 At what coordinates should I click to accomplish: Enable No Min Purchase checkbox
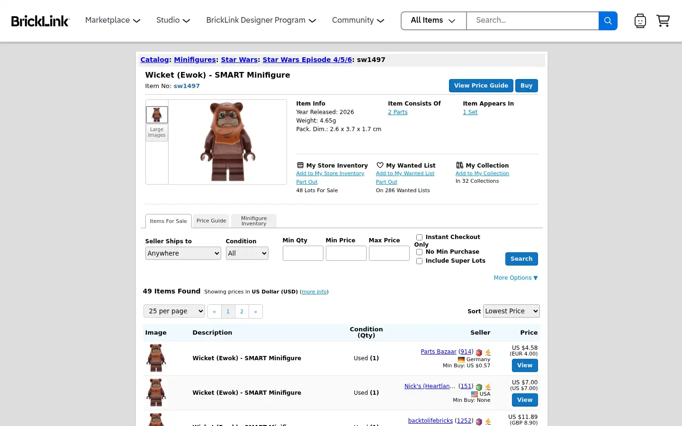[419, 252]
